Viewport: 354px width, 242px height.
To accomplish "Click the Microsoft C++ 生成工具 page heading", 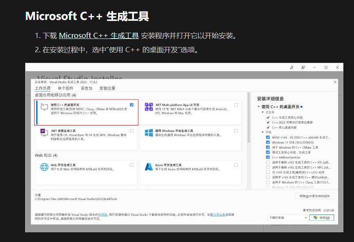I will tap(87, 16).
